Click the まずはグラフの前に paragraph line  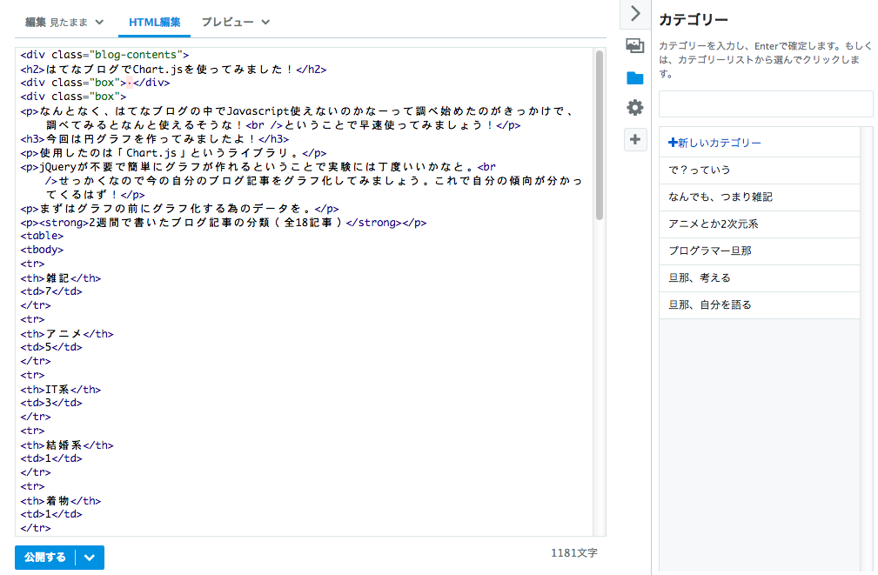(180, 208)
